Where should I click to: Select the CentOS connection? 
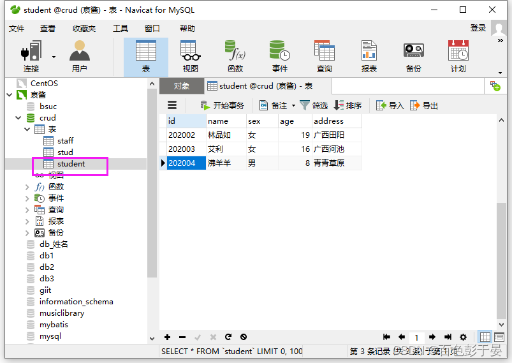click(x=44, y=84)
